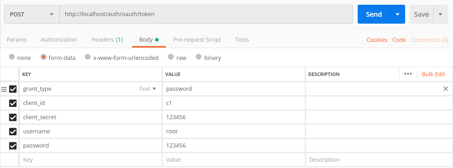Uncheck the grant_type row checkbox
The width and height of the screenshot is (453, 168).
(13, 89)
